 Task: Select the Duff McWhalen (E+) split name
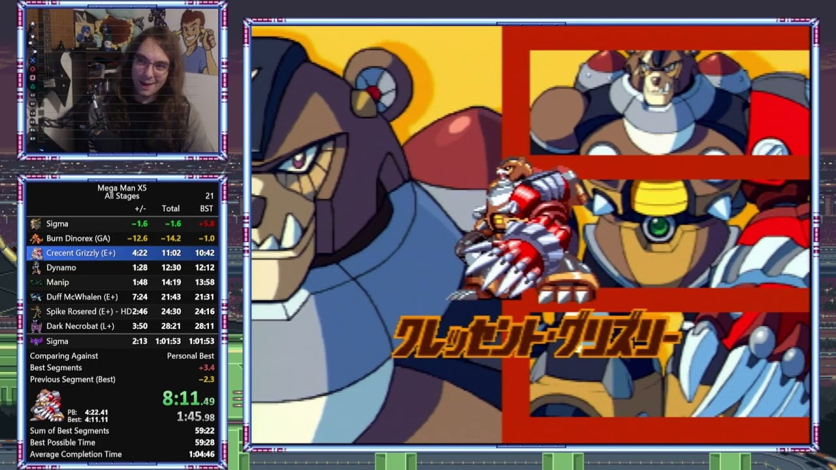pyautogui.click(x=82, y=297)
